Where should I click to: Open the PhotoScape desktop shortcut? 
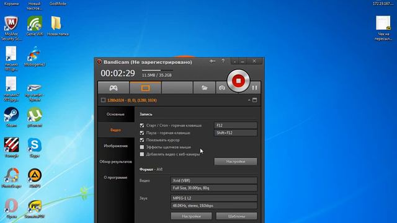[x=11, y=178]
